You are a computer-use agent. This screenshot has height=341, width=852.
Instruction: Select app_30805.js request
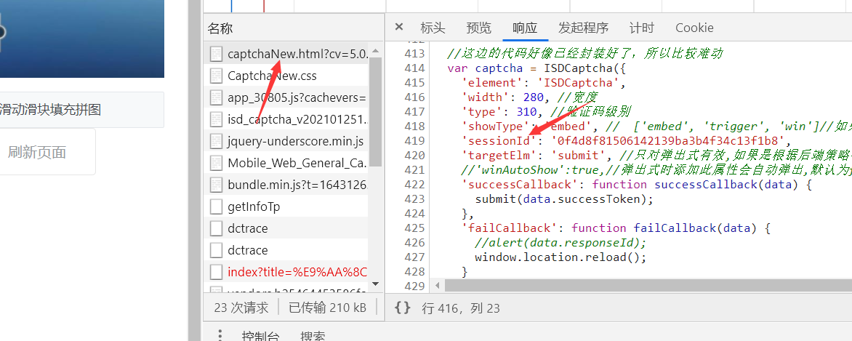coord(286,97)
